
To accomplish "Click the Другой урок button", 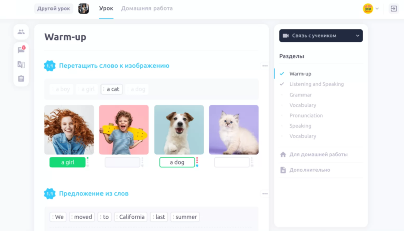I will pos(54,9).
